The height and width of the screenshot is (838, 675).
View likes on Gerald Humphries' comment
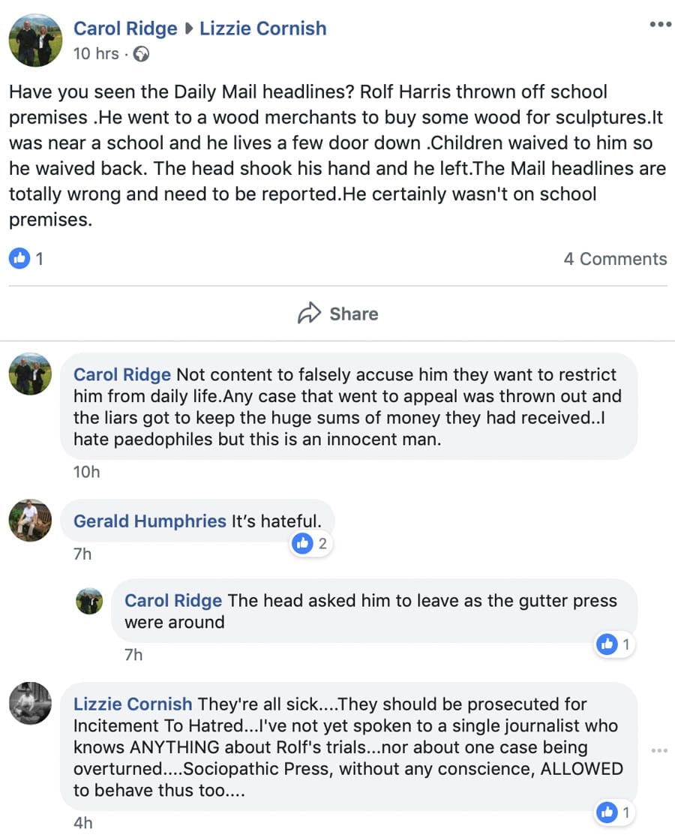point(311,544)
